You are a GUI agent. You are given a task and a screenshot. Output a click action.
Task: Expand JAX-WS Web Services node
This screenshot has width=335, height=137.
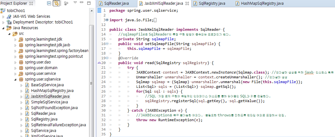tap(3, 16)
